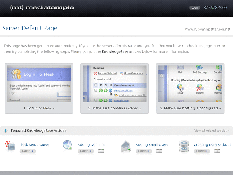The height and width of the screenshot is (175, 233).
Task: Click the mediatemple logo in header
Action: tap(42, 8)
